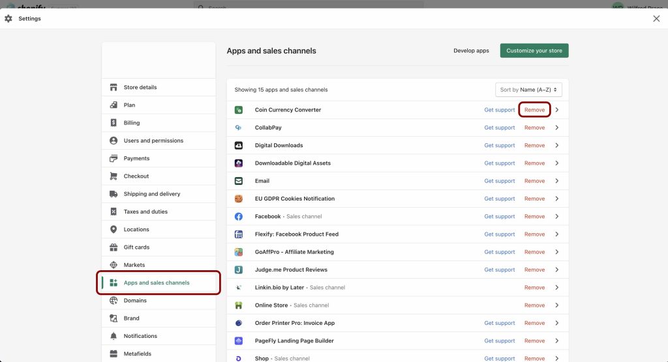The width and height of the screenshot is (668, 362).
Task: Expand the Coin Currency Converter row chevron
Action: [x=557, y=110]
